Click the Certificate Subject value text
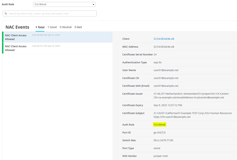Image resolution: width=237 pixels, height=160 pixels. [x=192, y=115]
